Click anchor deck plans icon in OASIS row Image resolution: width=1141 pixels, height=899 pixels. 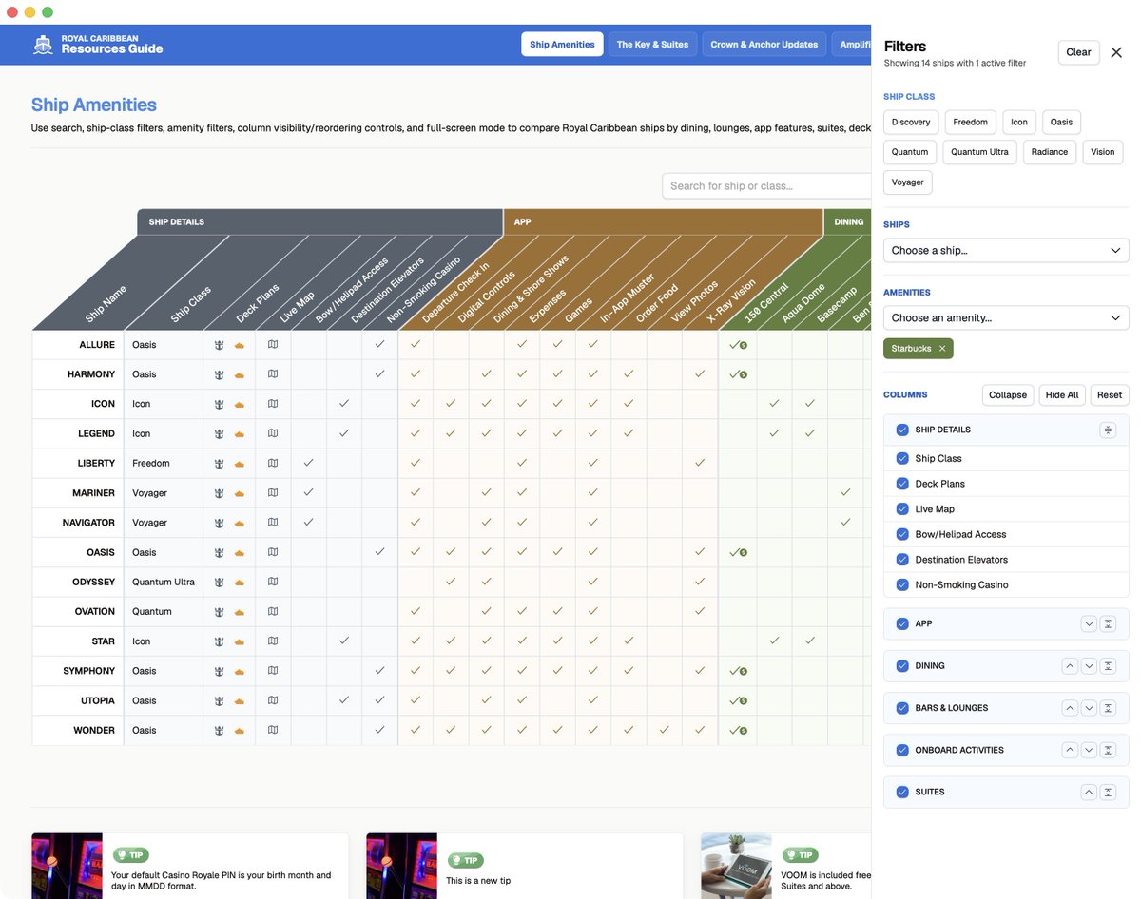tap(219, 552)
